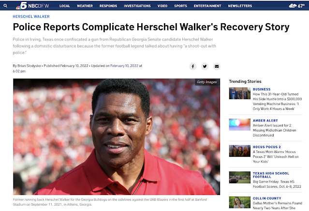Go to the Investigations section
This screenshot has width=309, height=211.
click(137, 6)
